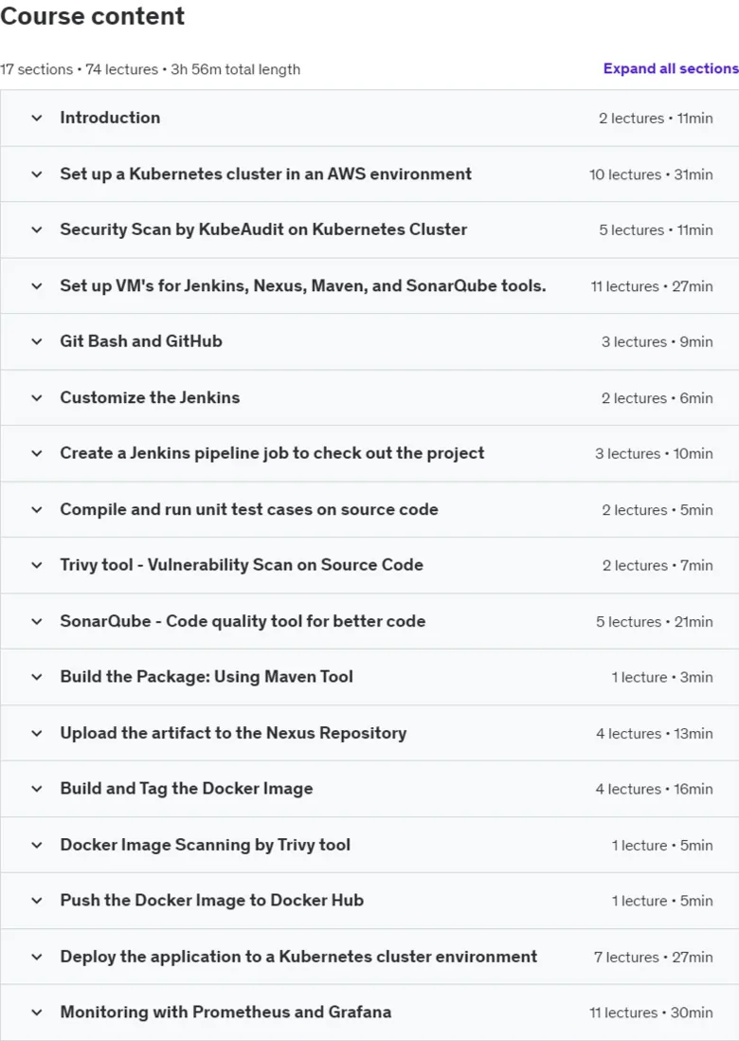
Task: Select Create a Jenkins pipeline job section
Action: click(272, 453)
